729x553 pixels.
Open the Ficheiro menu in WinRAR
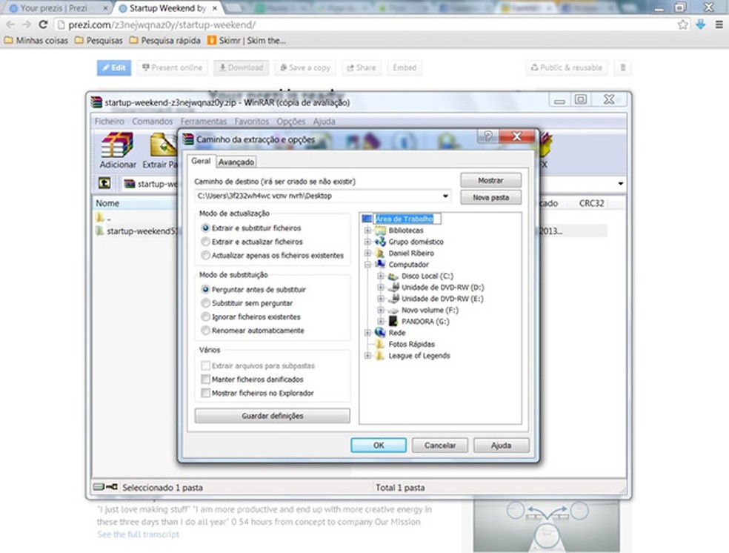click(x=109, y=122)
